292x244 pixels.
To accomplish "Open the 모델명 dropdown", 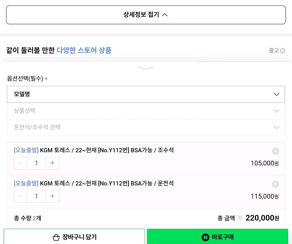I will coord(146,94).
